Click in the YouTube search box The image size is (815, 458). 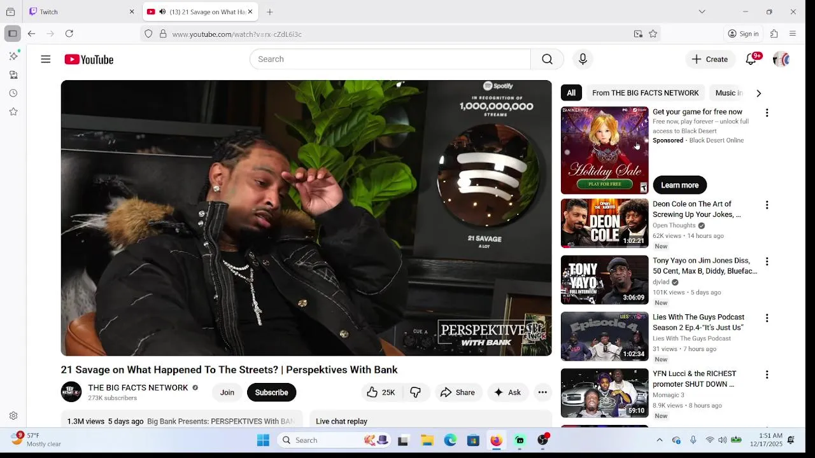390,59
